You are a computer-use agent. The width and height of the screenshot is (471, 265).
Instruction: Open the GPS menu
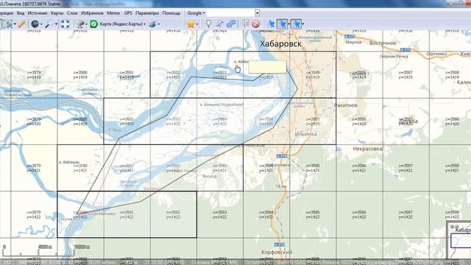(x=128, y=13)
